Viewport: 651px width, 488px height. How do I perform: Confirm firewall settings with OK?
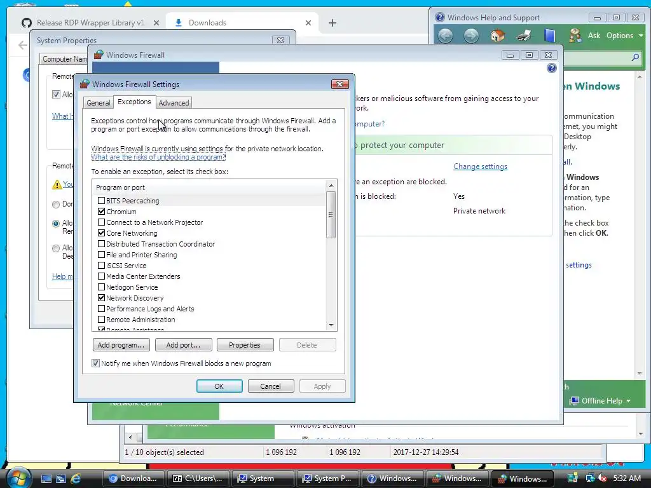(219, 386)
